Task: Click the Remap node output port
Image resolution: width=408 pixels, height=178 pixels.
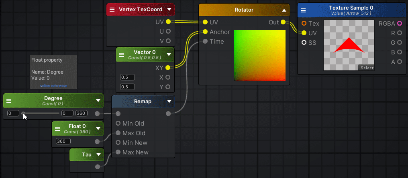Action: click(x=168, y=114)
